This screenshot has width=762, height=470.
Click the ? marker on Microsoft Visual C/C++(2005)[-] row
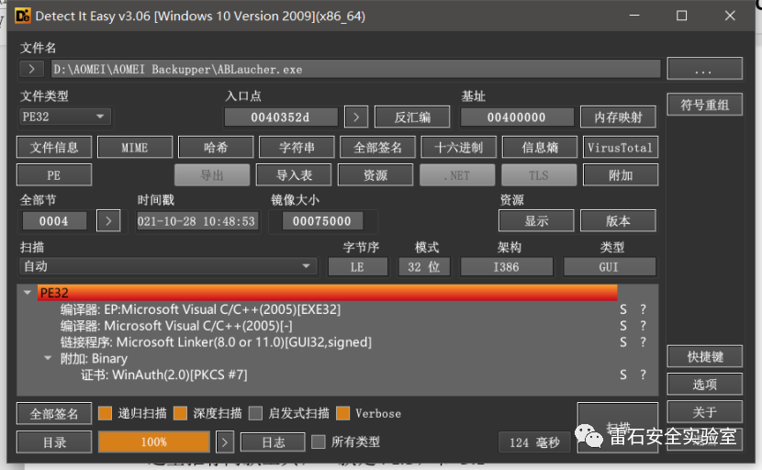[643, 326]
